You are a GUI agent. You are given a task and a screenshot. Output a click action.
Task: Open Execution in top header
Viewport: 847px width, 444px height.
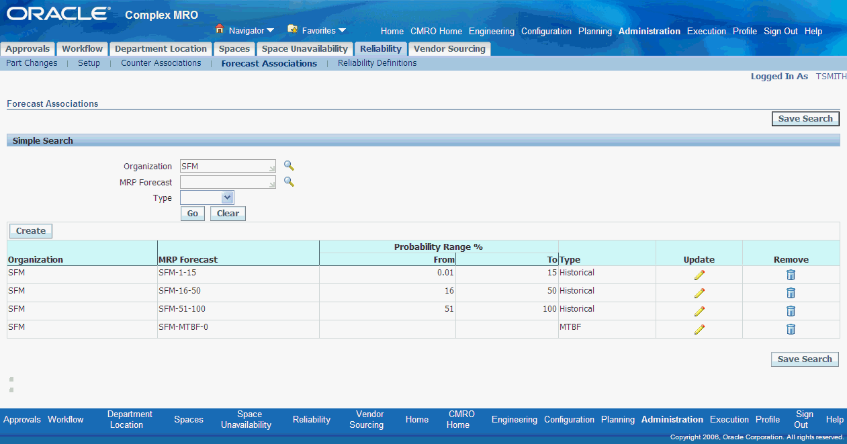point(707,32)
